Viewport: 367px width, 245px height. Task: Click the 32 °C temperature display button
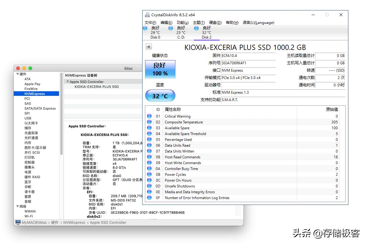point(160,96)
